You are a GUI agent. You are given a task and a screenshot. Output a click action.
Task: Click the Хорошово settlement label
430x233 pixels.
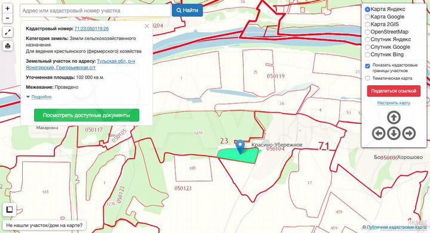pyautogui.click(x=410, y=157)
